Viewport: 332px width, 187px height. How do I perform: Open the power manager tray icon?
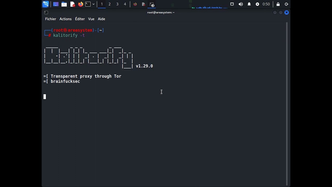(257, 4)
